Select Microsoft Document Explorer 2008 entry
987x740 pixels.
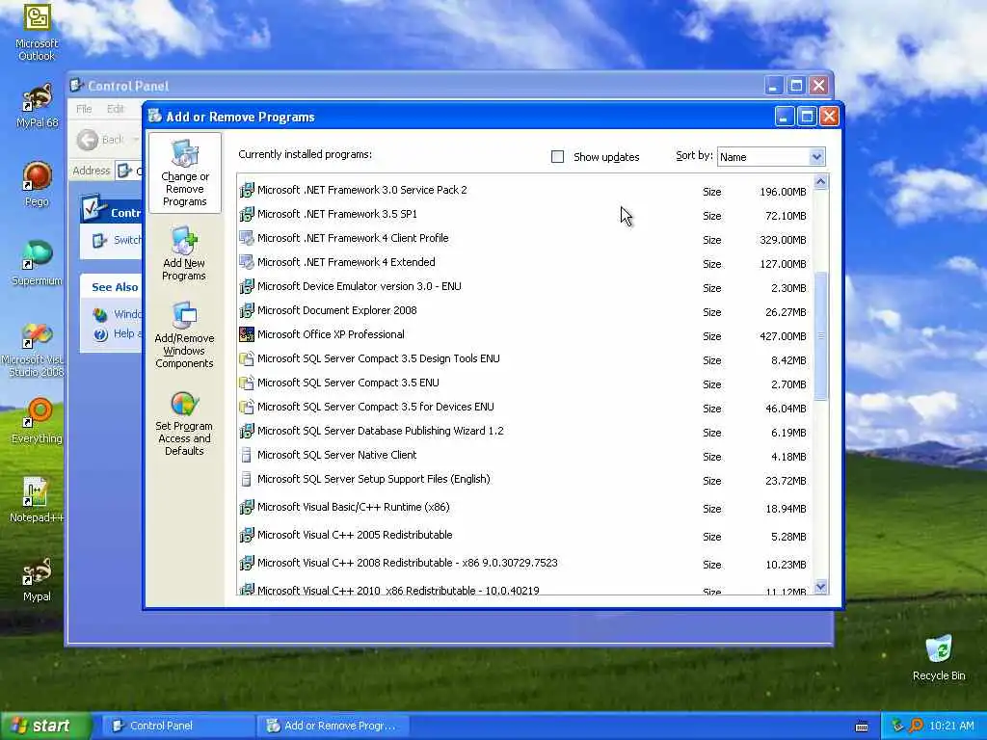(524, 310)
